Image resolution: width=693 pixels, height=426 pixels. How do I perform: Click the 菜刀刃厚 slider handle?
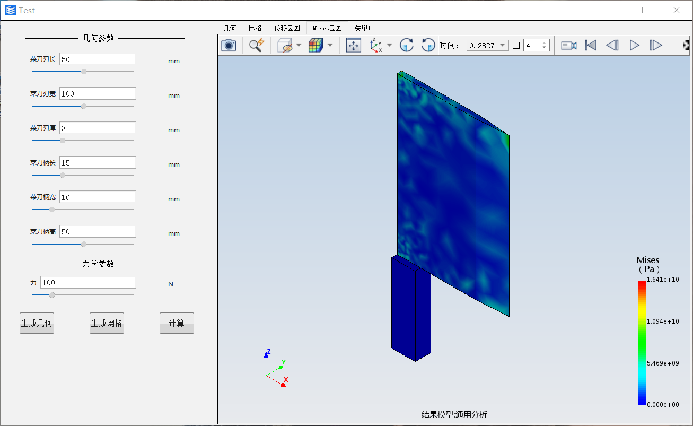[x=63, y=141]
